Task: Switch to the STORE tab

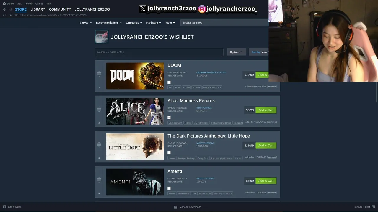Action: [21, 9]
